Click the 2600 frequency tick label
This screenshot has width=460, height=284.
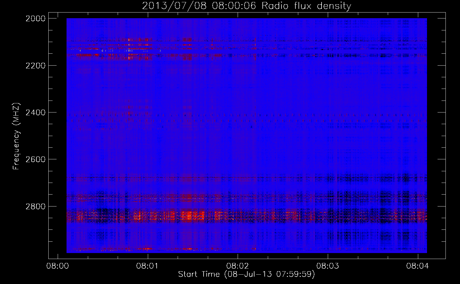tap(36, 159)
